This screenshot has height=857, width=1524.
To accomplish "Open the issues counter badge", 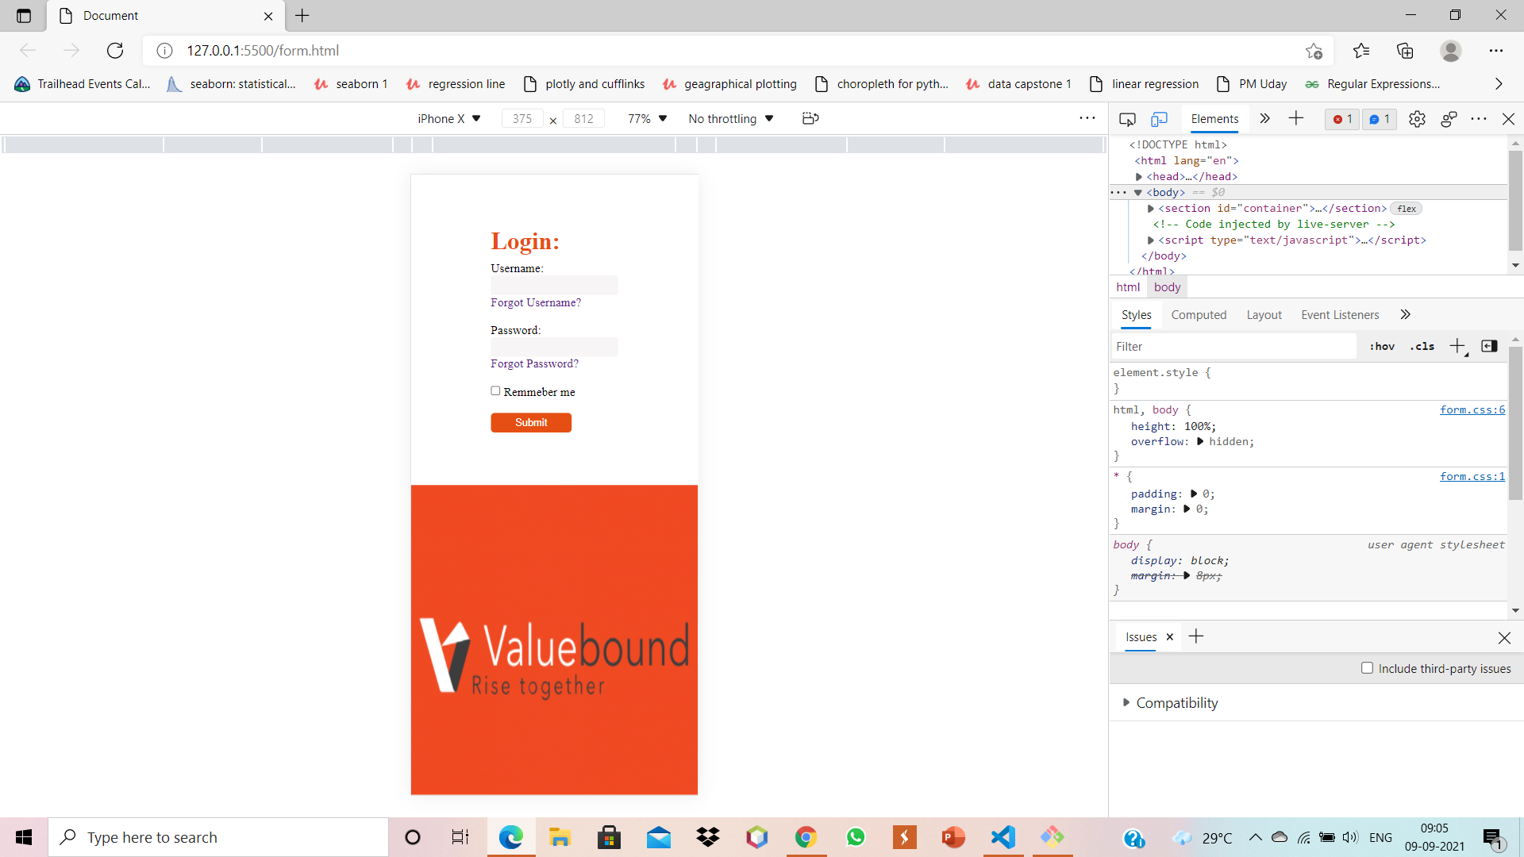I will 1380,119.
